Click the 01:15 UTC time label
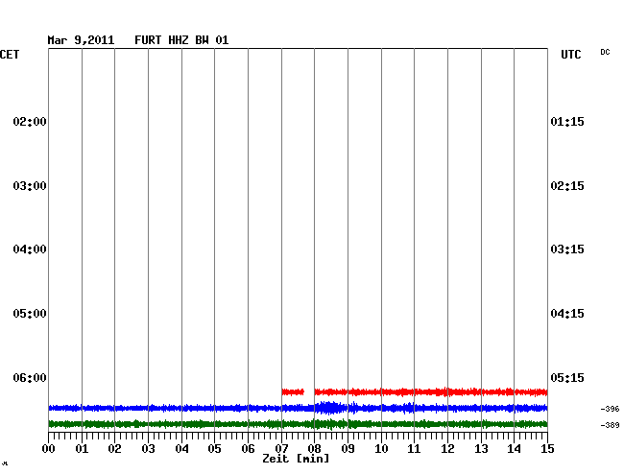624x474 pixels. point(567,121)
